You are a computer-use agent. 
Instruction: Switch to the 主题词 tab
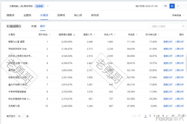point(27,15)
